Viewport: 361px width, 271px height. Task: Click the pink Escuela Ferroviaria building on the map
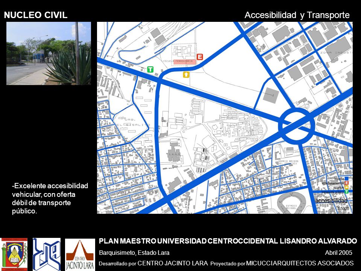click(185, 62)
